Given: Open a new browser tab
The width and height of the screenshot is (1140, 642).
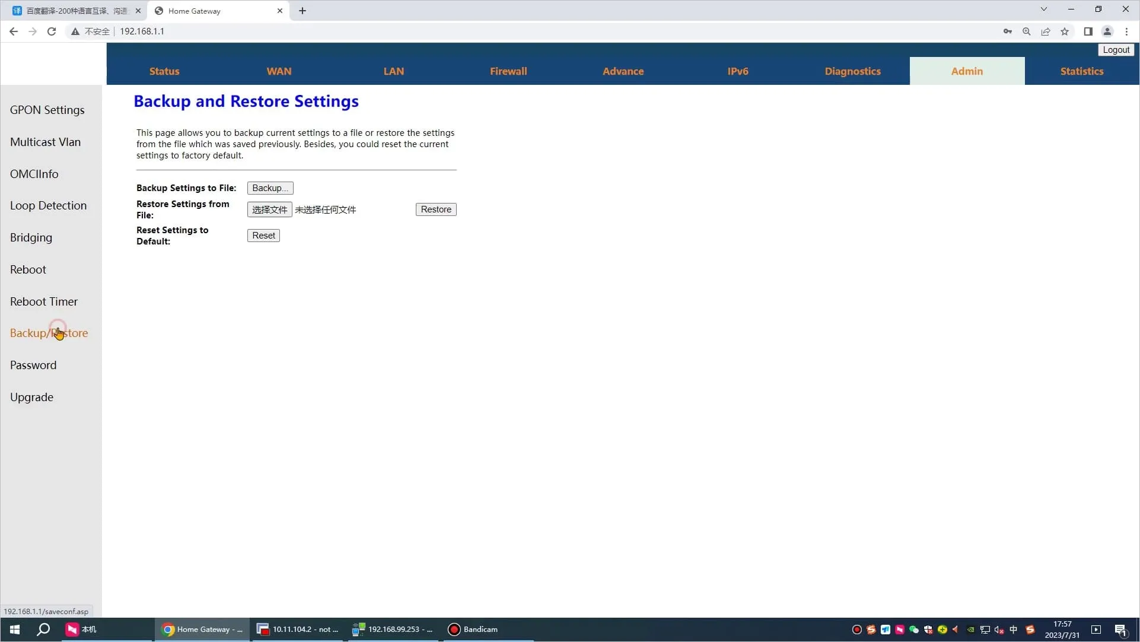Looking at the screenshot, I should [302, 11].
